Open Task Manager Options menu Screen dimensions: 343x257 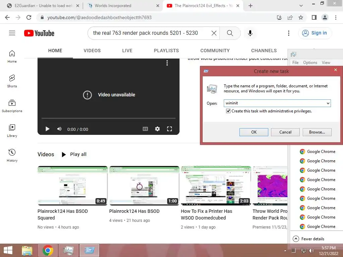pyautogui.click(x=310, y=63)
